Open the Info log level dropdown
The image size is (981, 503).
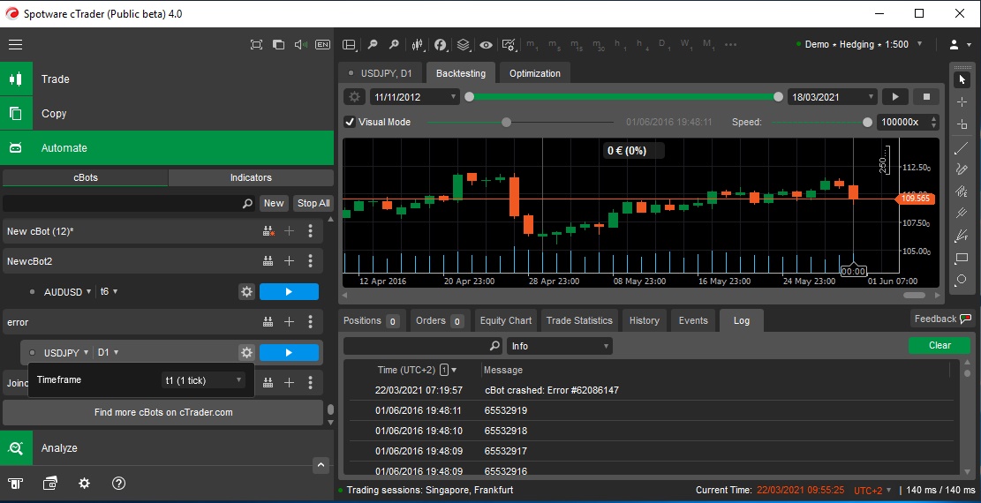click(x=559, y=346)
